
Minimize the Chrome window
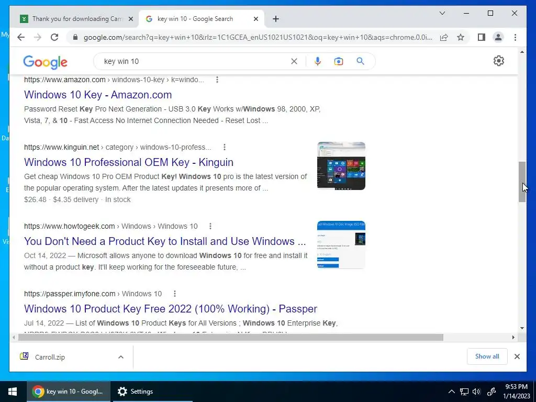(466, 13)
